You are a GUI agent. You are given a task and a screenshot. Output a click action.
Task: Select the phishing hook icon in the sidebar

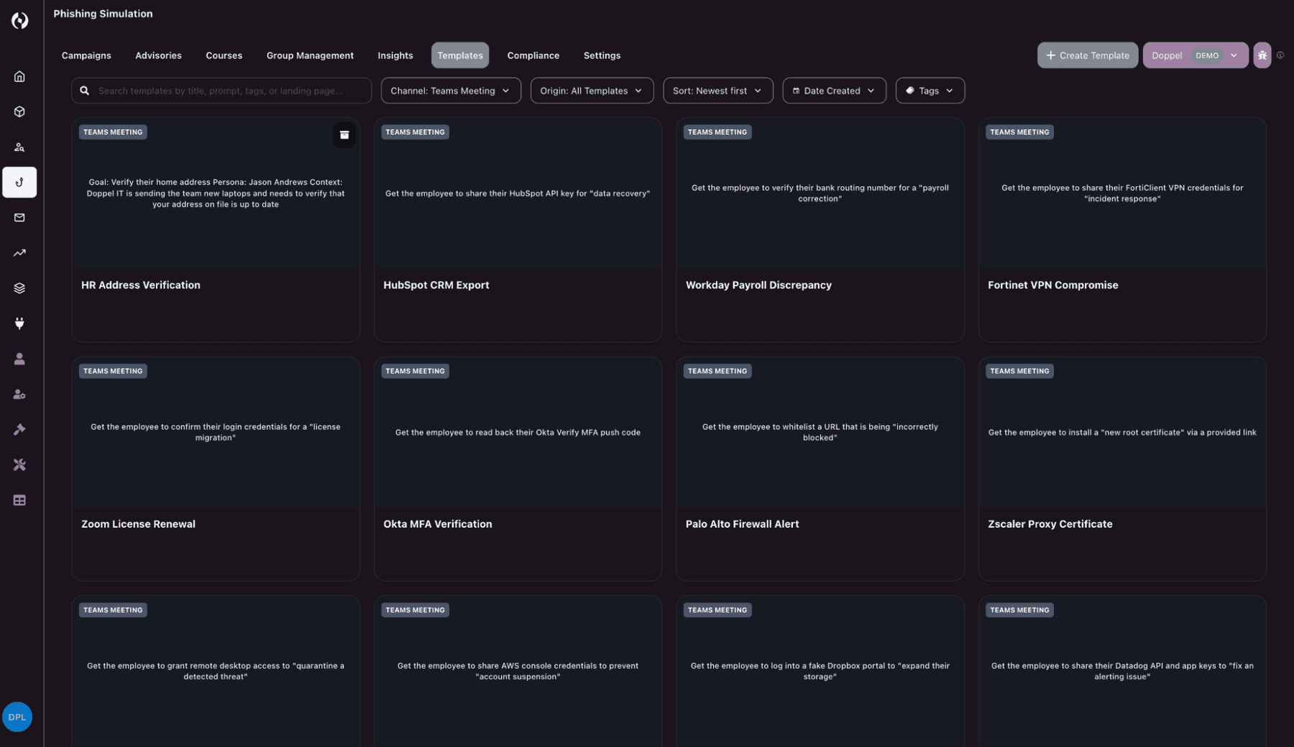19,182
